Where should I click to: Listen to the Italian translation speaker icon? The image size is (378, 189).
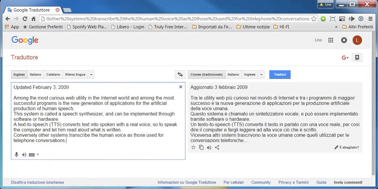pos(209,147)
